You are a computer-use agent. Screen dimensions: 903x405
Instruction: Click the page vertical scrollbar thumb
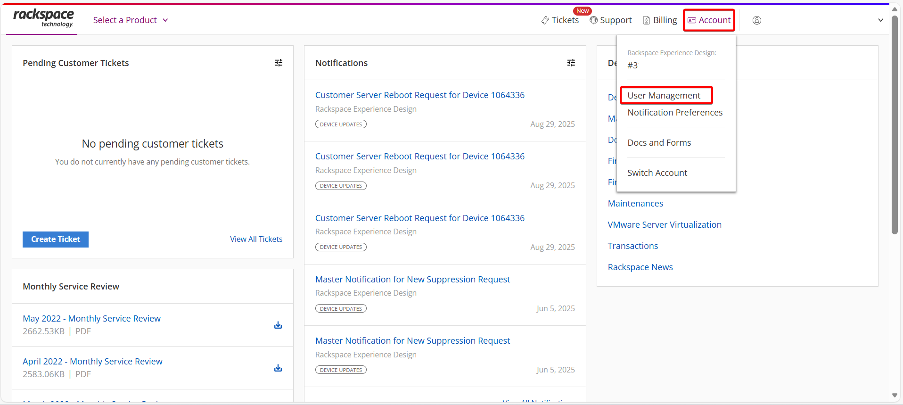coord(895,125)
